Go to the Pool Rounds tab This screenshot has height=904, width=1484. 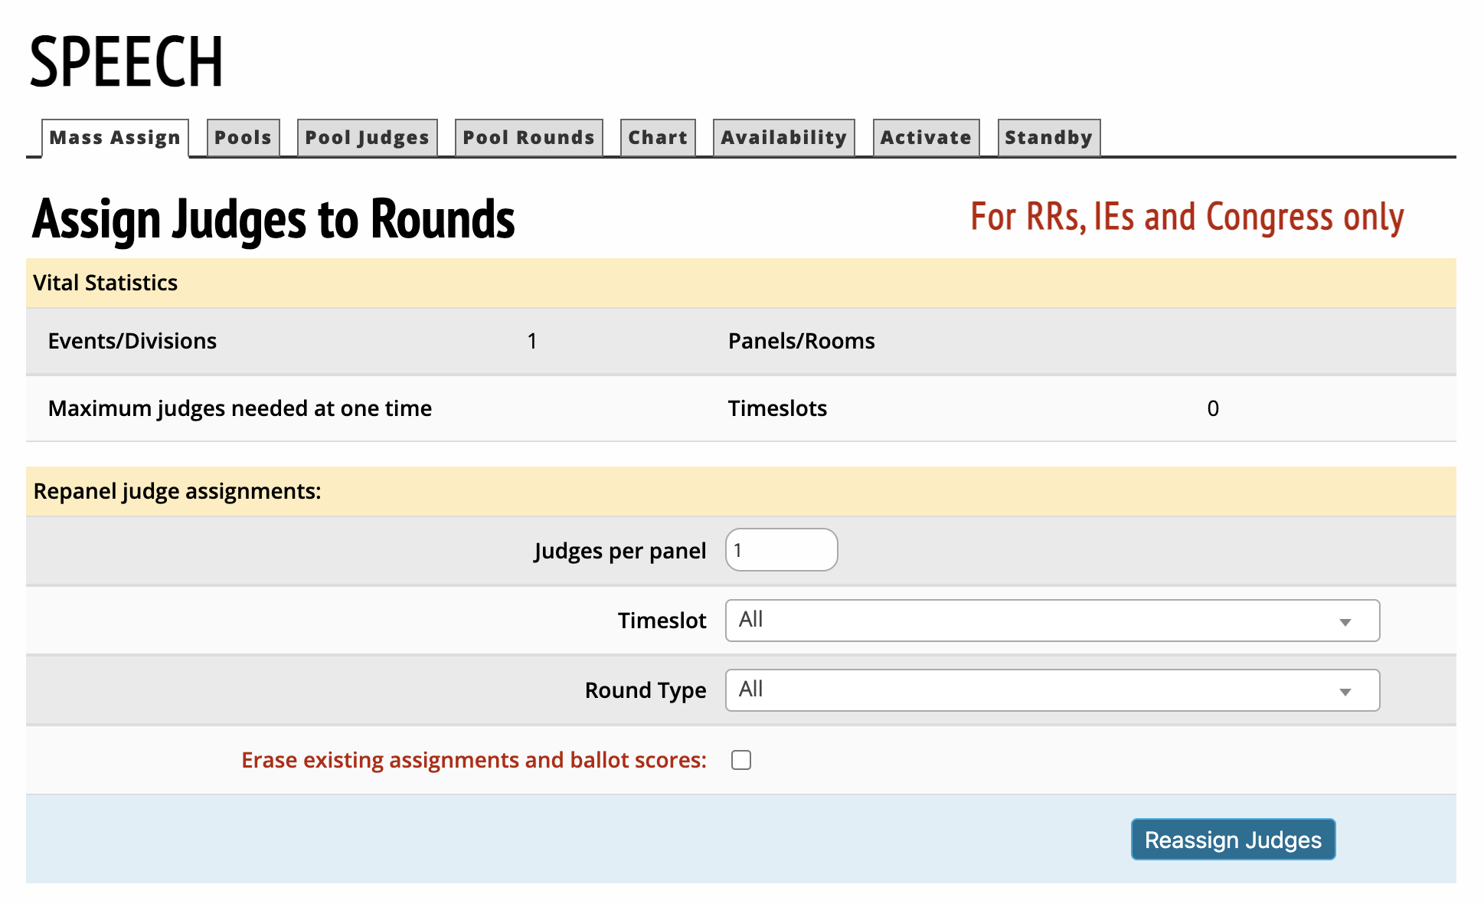528,138
